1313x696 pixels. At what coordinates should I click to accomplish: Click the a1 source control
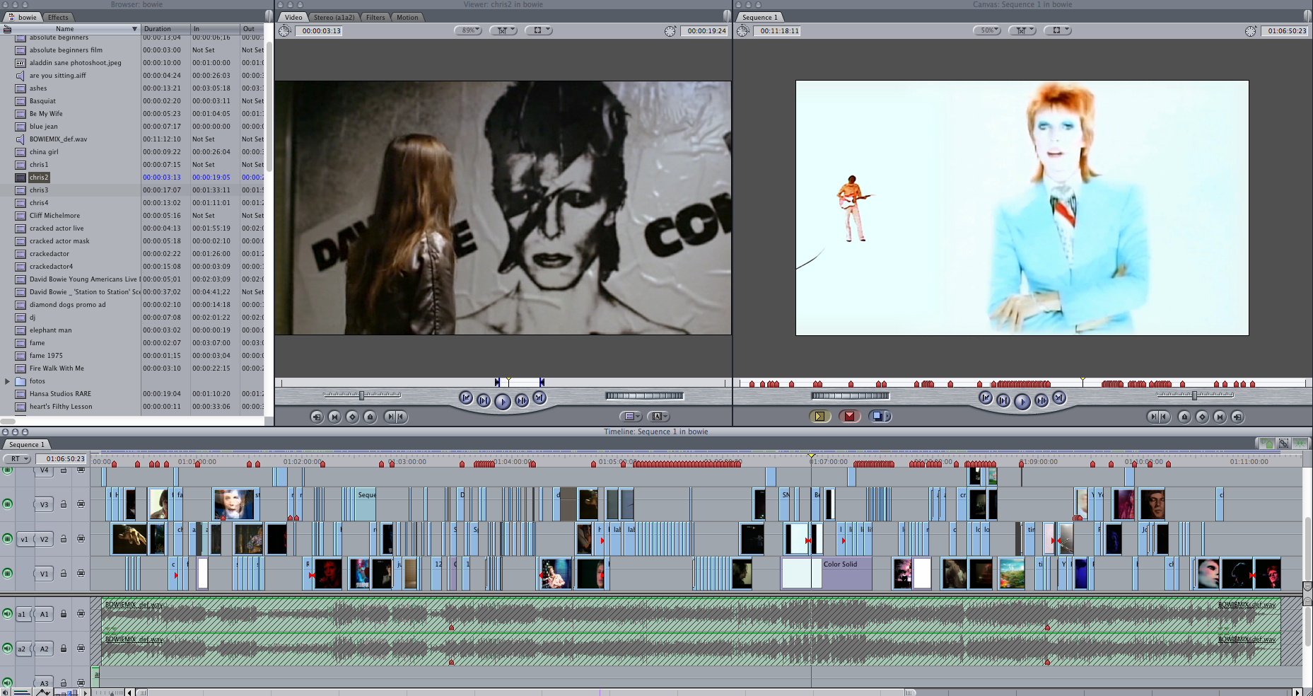22,614
